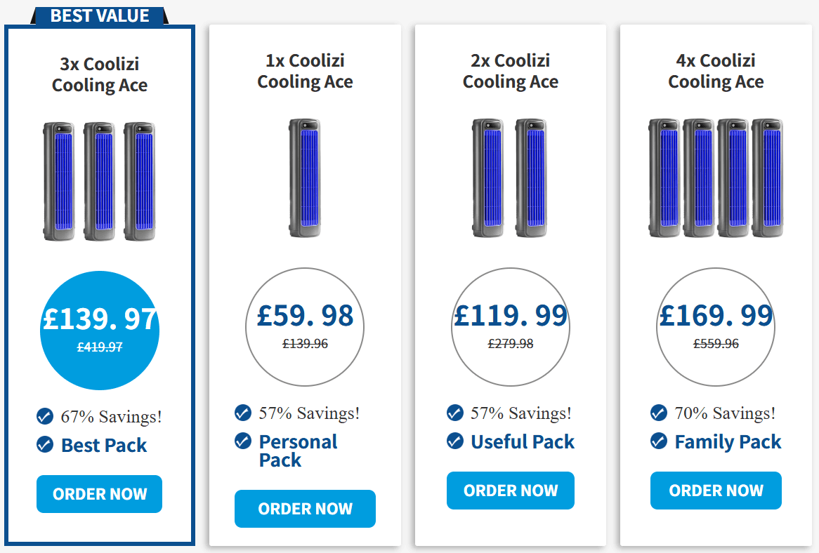819x553 pixels.
Task: Click checkmark icon next to 70% Savings
Action: click(659, 413)
